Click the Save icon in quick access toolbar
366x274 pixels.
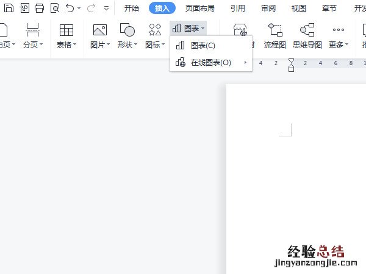pos(9,8)
